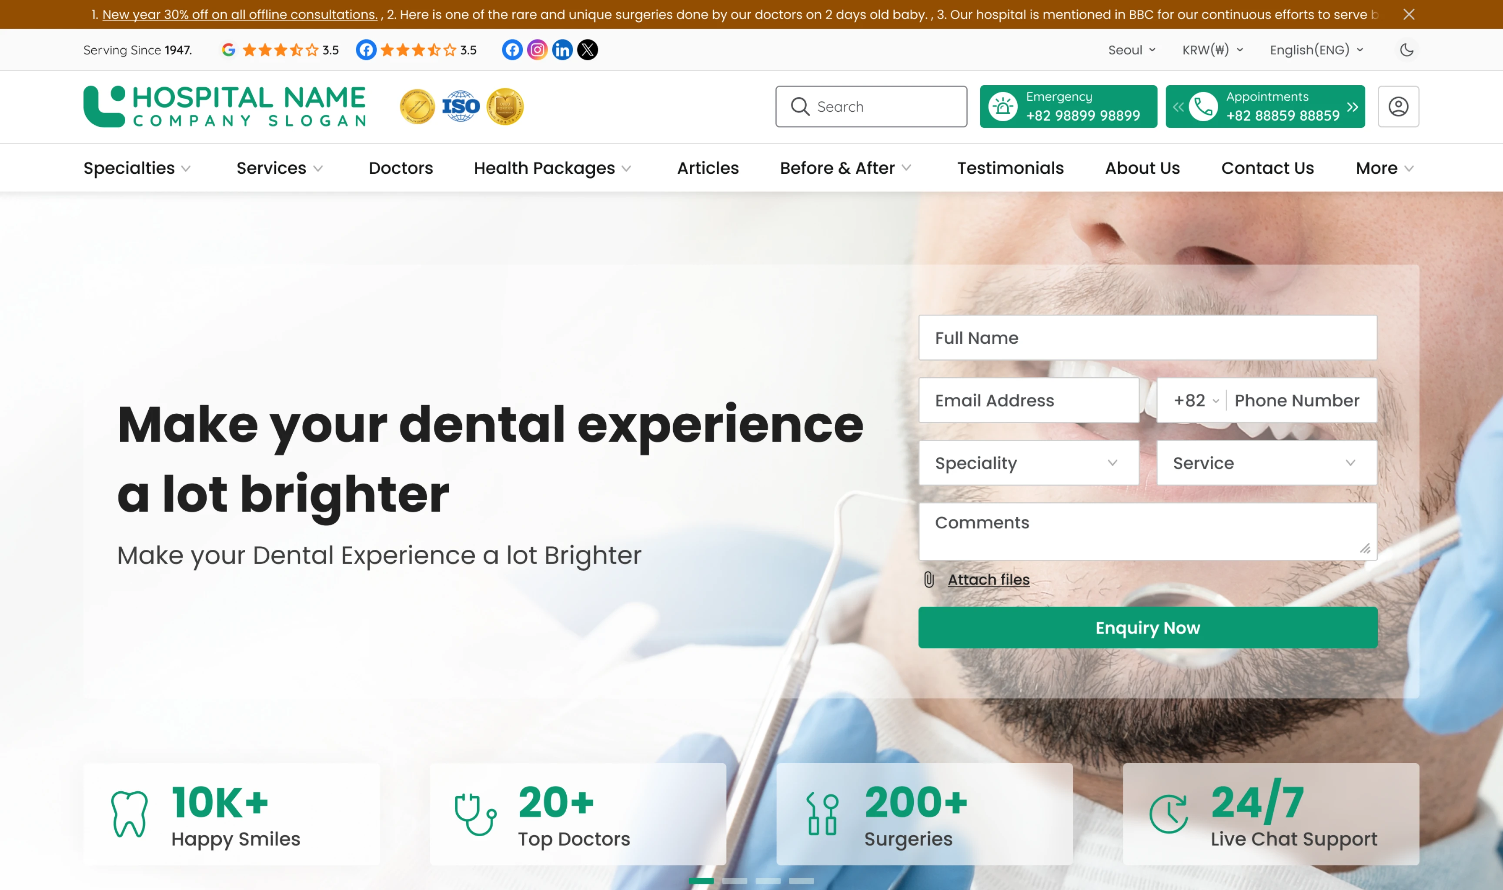Expand the Before & After menu
Viewport: 1503px width, 890px height.
(846, 168)
